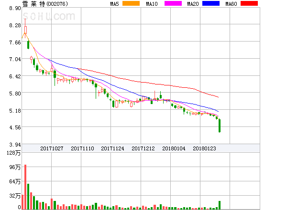287x210 pixels.
Task: Click the magenta MA10 legend swatch
Action: pos(173,3)
